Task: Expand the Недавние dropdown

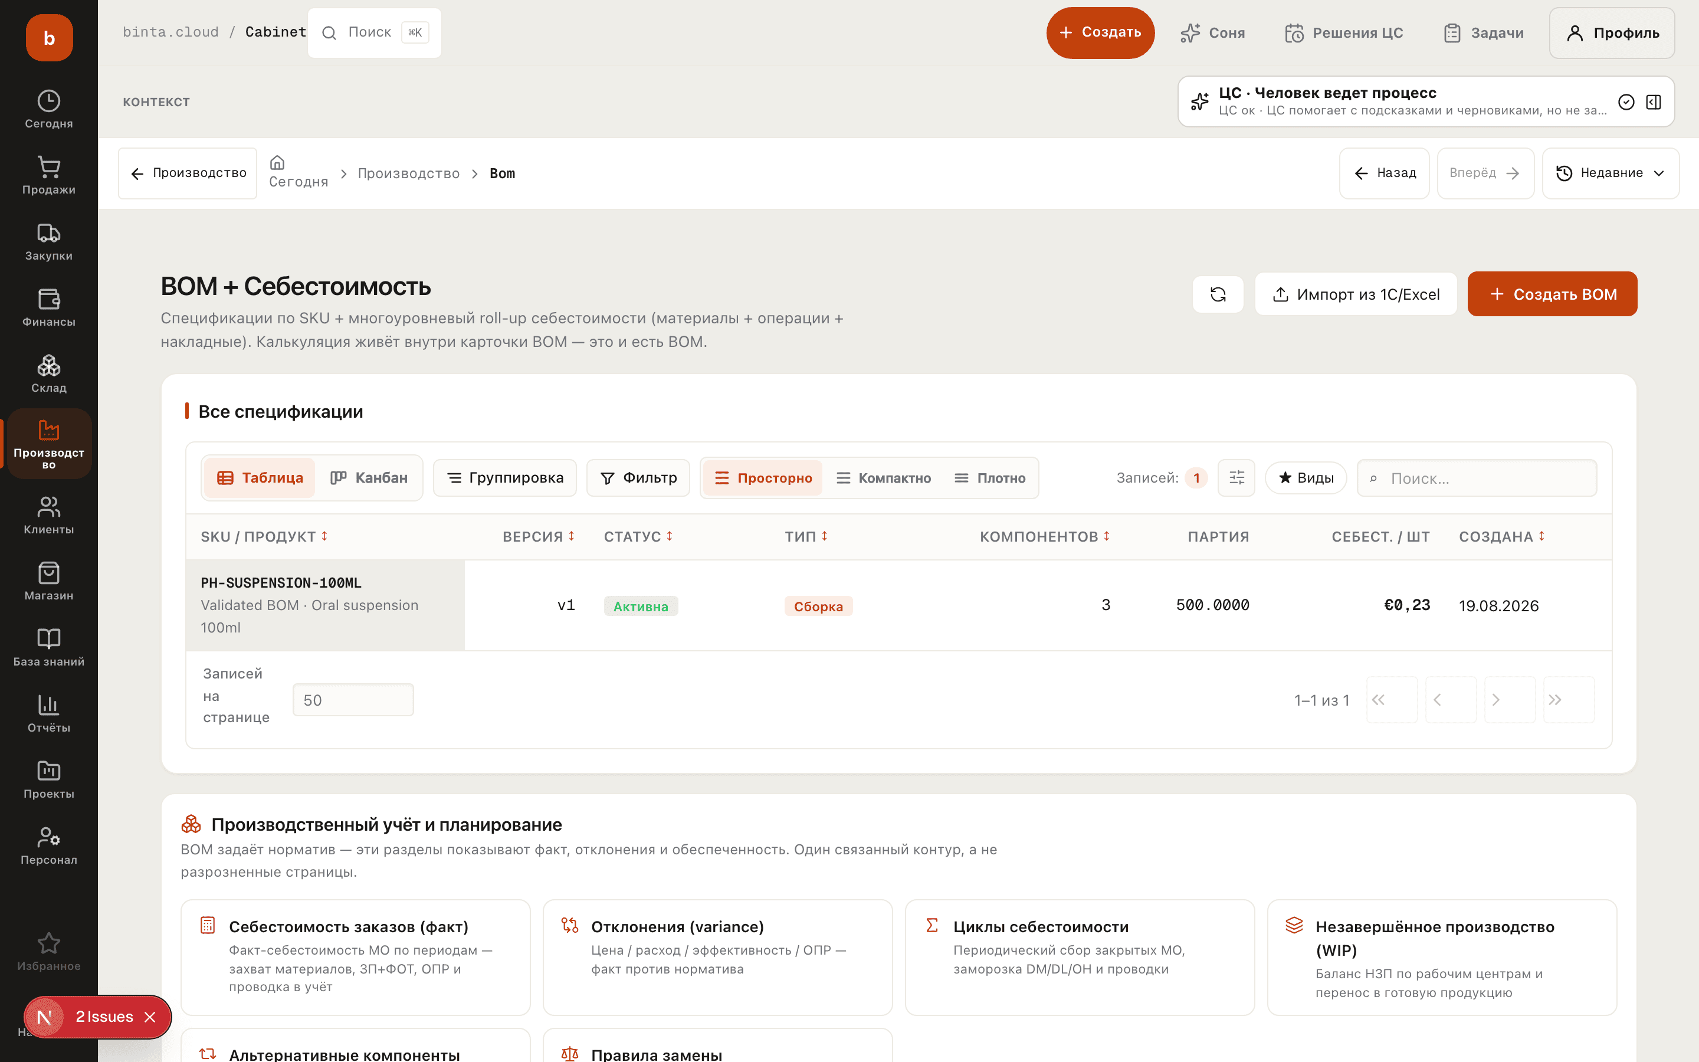Action: point(1611,173)
